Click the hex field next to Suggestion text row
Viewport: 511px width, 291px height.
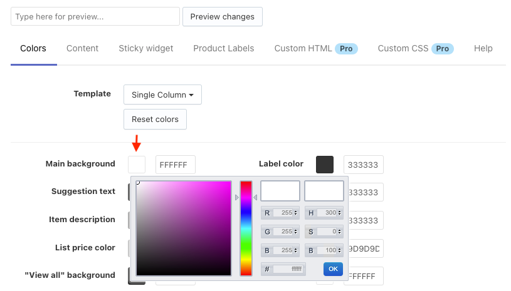(x=366, y=192)
